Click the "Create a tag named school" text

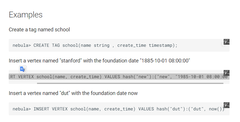pyautogui.click(x=39, y=30)
